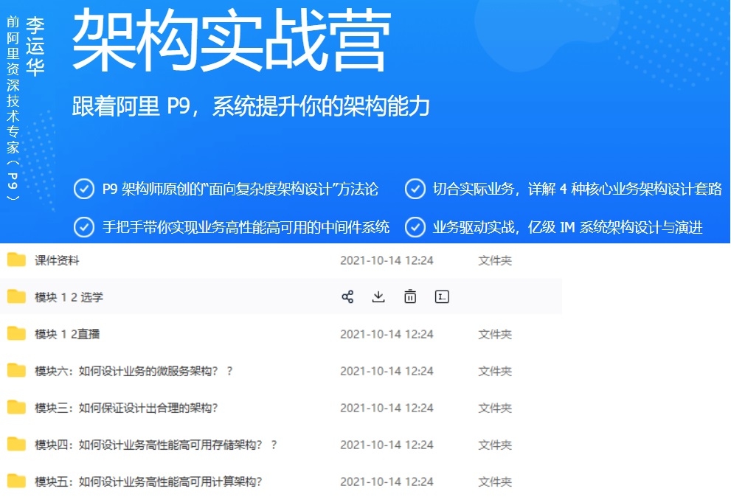Viewport: 731px width, 497px height.
Task: Click folder icon of 模块 1 2直播
Action: (x=16, y=333)
